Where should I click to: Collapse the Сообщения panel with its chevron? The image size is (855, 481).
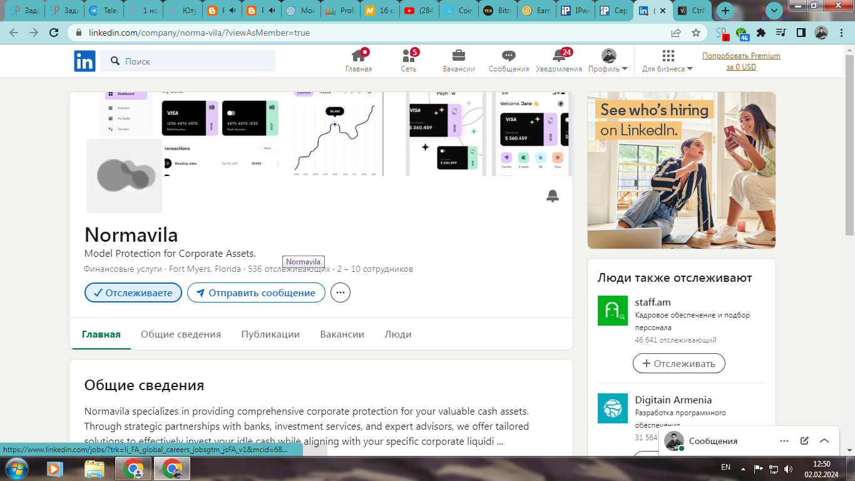[x=824, y=441]
